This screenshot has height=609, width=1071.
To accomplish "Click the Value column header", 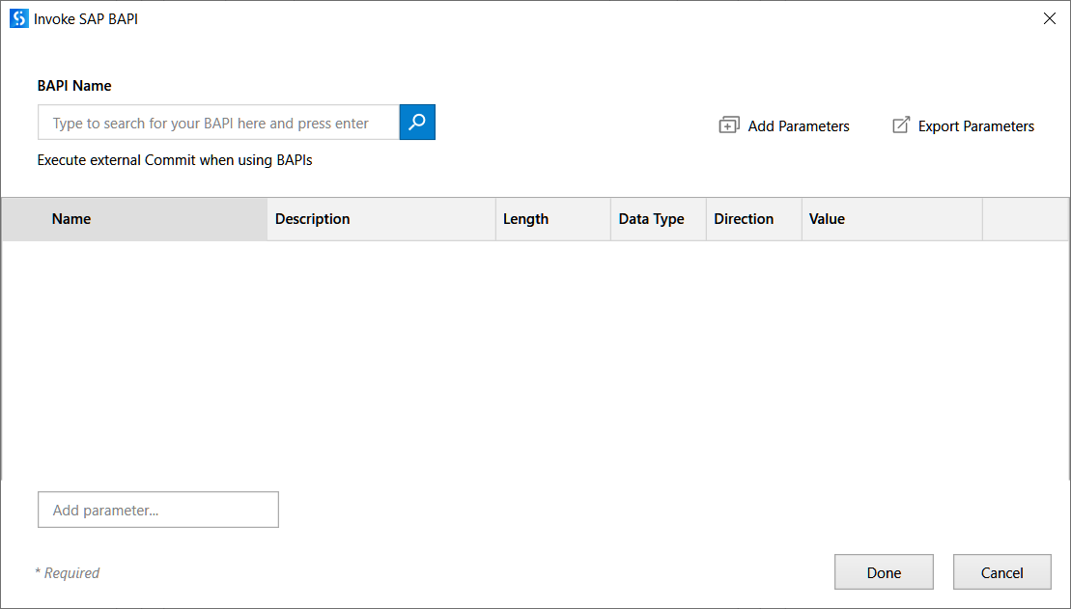I will 892,219.
